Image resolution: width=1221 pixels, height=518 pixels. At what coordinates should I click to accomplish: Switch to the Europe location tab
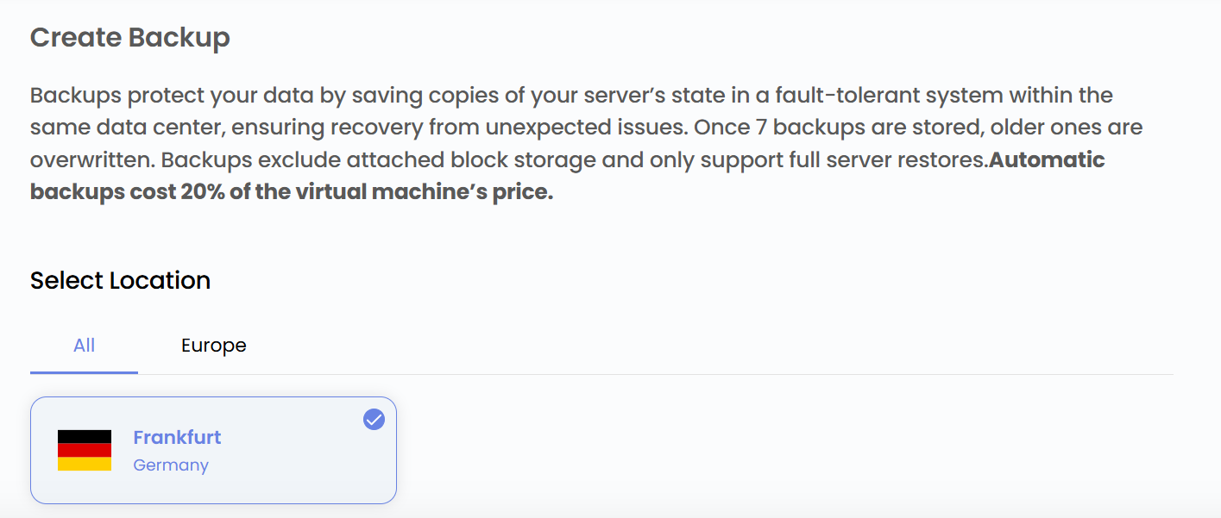coord(213,346)
